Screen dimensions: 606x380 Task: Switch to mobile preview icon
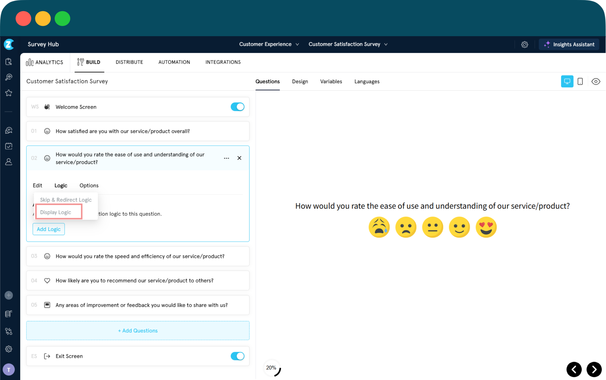580,81
